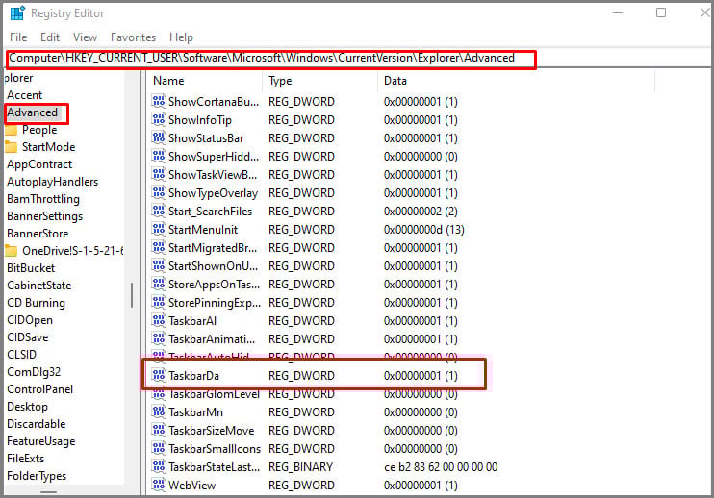Select the FeatureUsage key
The width and height of the screenshot is (714, 498).
coord(41,440)
